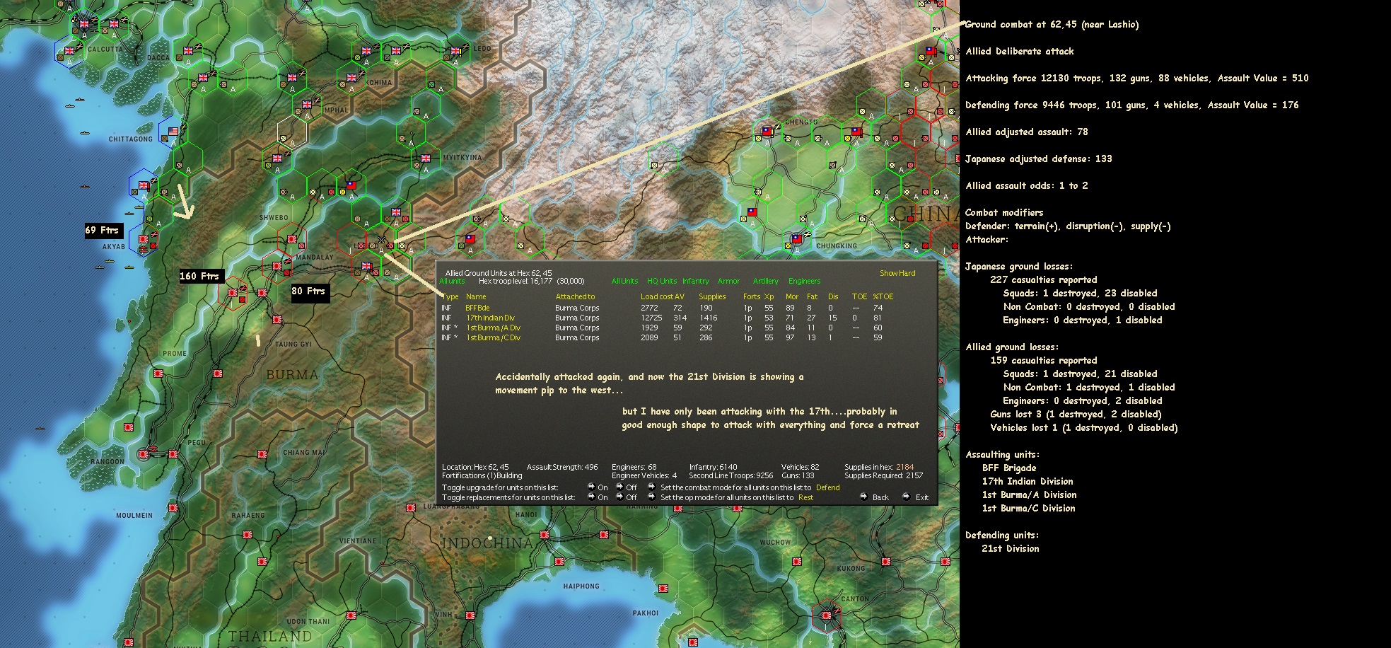Switch to the Infantry filter tab
The image size is (1391, 648).
tap(695, 281)
